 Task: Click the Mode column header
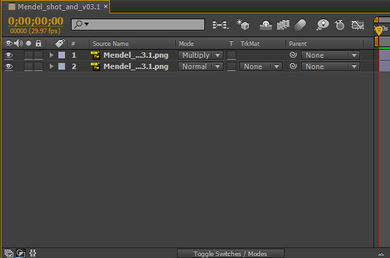click(x=186, y=44)
